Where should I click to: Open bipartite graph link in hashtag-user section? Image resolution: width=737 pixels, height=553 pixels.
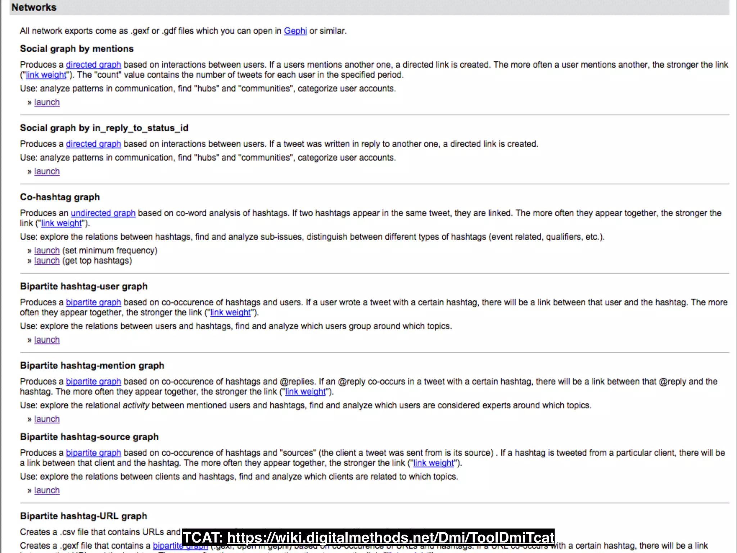tap(93, 302)
